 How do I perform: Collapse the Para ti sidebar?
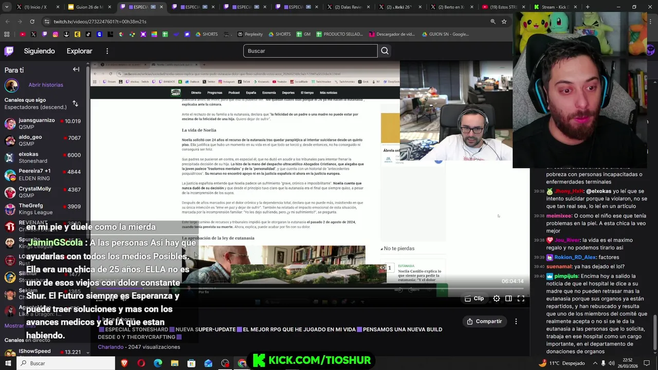(76, 69)
